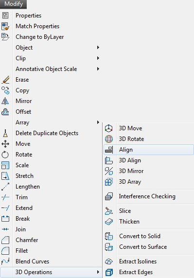Click the Trim tool icon
Screen dimensions: 194x278
click(x=5, y=197)
